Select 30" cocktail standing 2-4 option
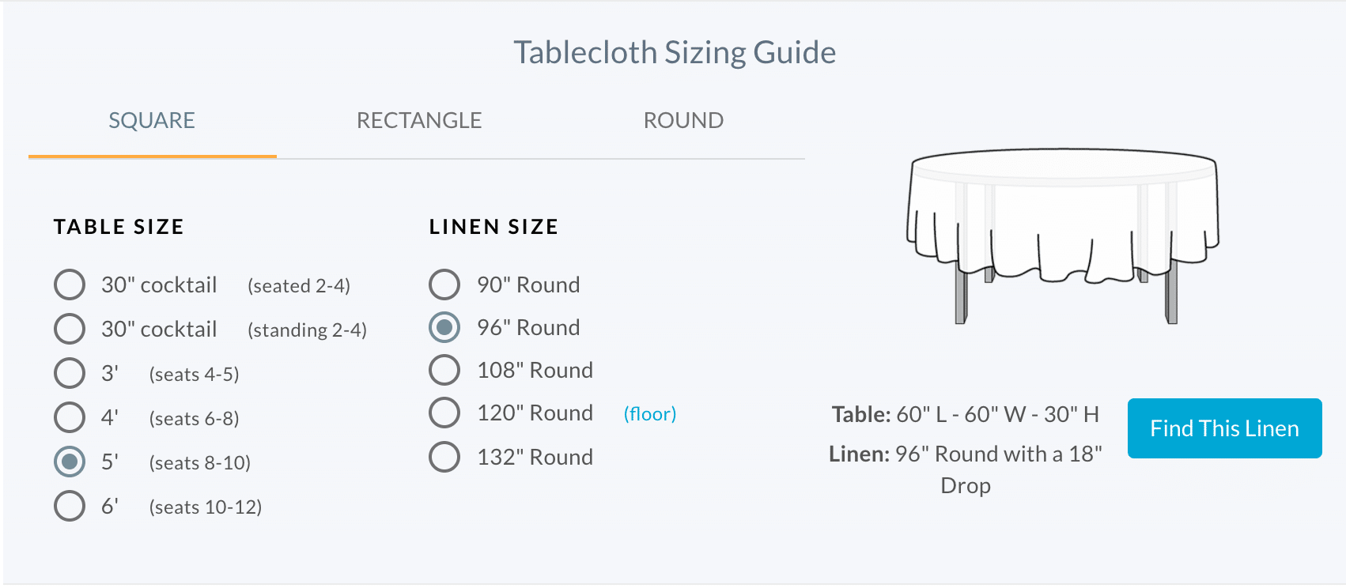 pos(70,329)
